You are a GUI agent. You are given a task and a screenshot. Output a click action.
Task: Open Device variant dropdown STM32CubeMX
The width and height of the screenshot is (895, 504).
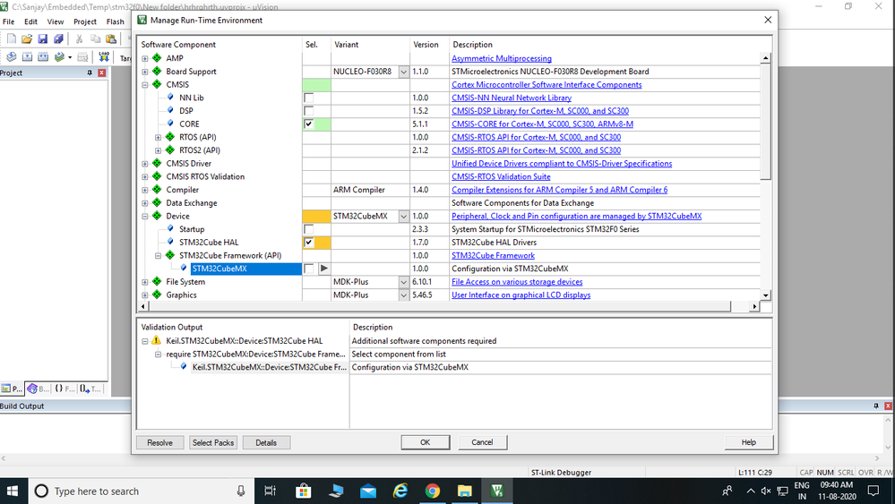tap(403, 217)
